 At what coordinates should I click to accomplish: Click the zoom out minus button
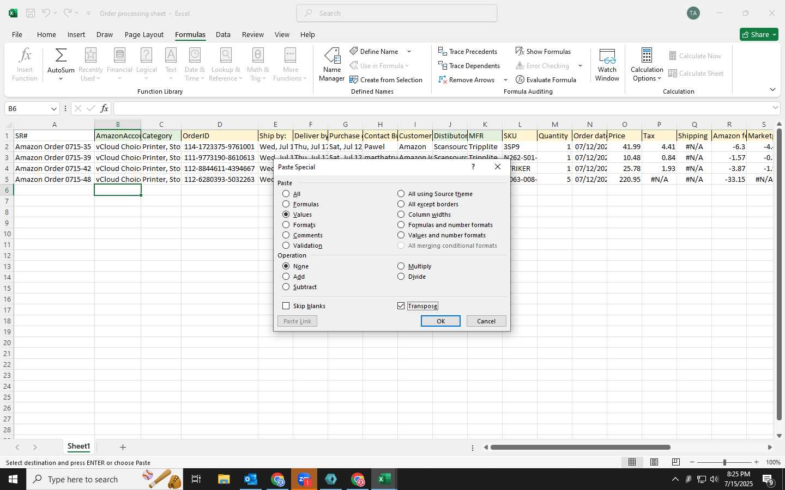tap(692, 462)
